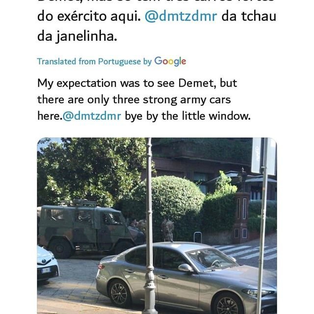Click the white Toyota car in photo
This screenshot has height=314, width=314.
tap(47, 263)
